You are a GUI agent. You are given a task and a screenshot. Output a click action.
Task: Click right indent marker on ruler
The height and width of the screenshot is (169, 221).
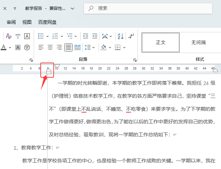[x=215, y=70]
